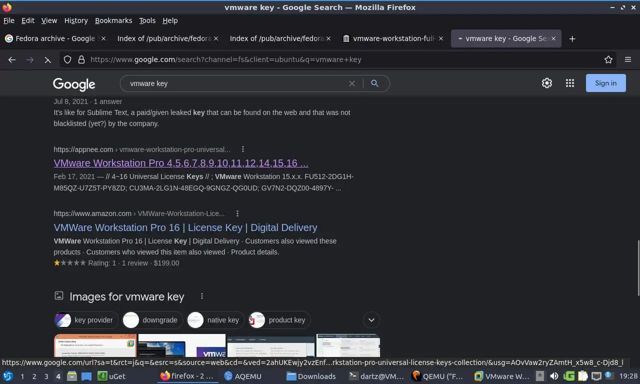Open the History menu
Image resolution: width=640 pixels, height=384 pixels.
click(x=76, y=20)
